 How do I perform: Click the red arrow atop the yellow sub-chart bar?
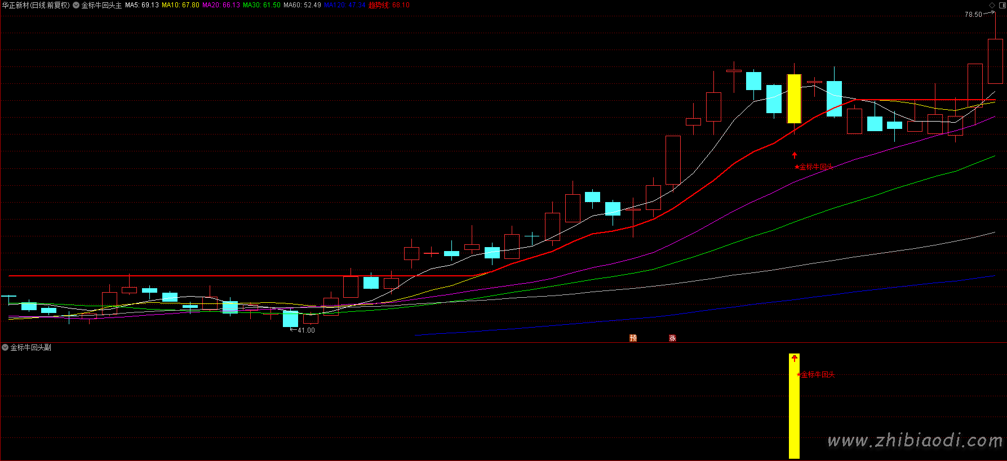[x=794, y=358]
